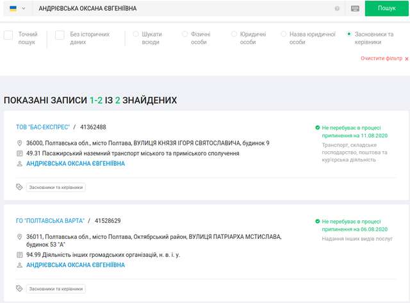This screenshot has width=410, height=303.
Task: Click the search field with АНДРІЄВСЬКА ОКСАНА ЄВГЕНІЇВНА
Action: [x=179, y=9]
